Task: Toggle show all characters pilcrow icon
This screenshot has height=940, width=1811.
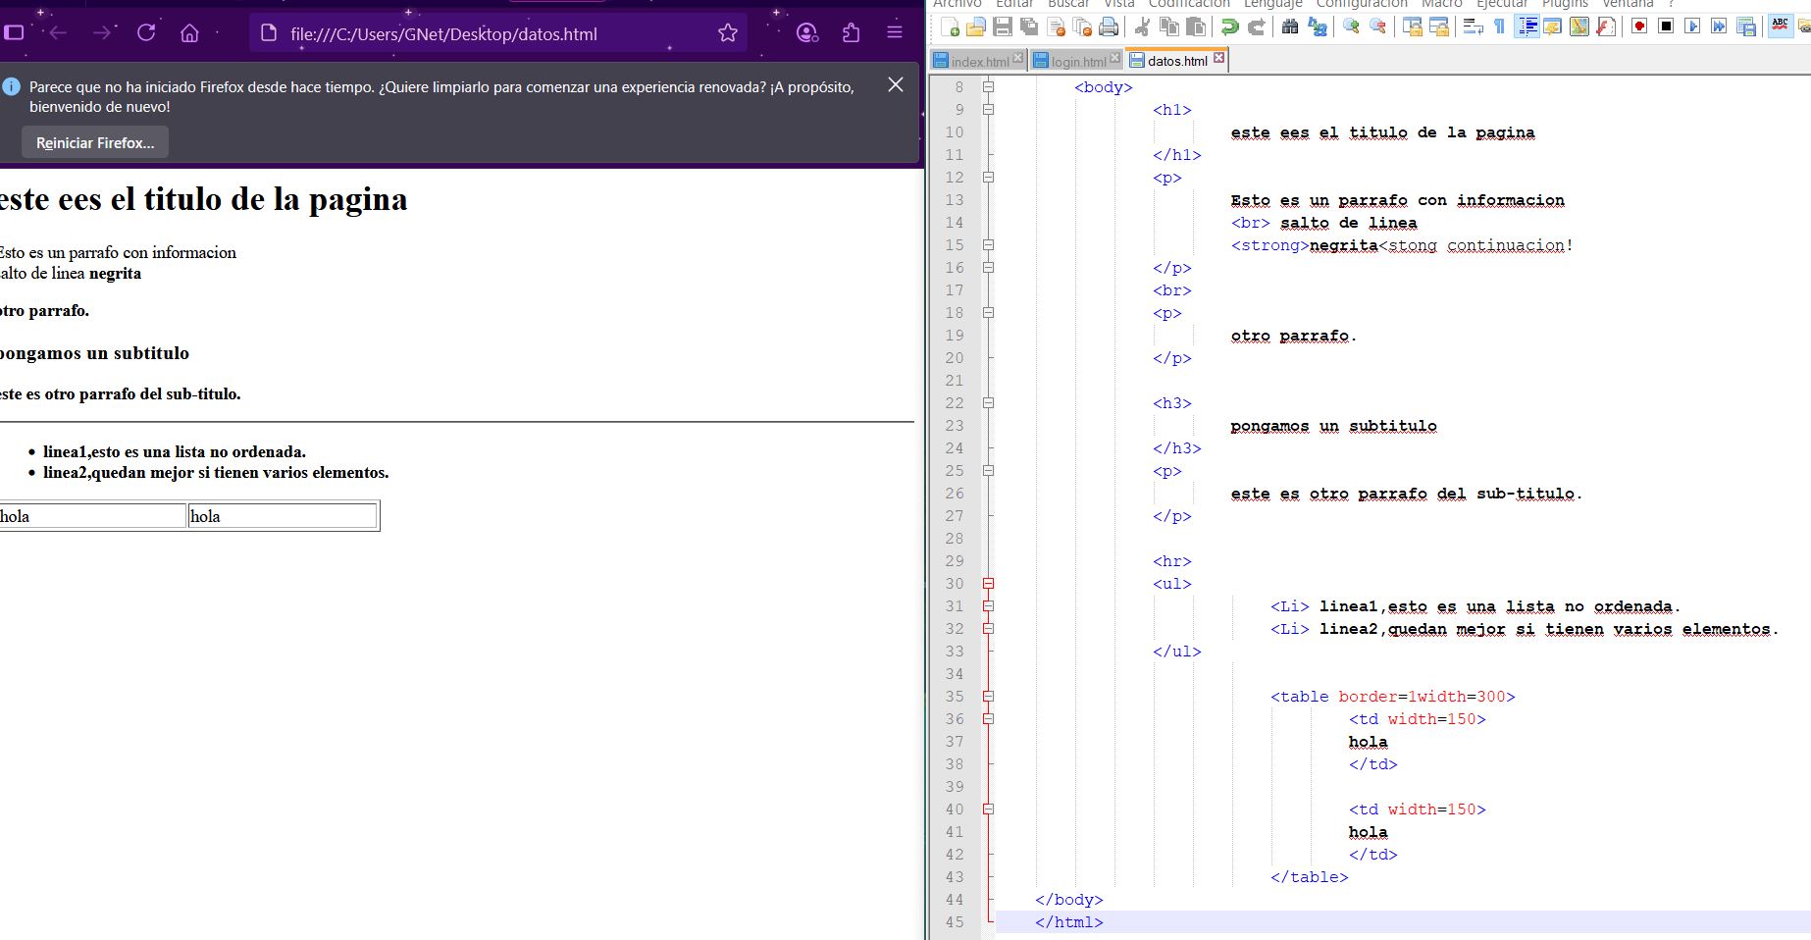Action: pos(1499,26)
